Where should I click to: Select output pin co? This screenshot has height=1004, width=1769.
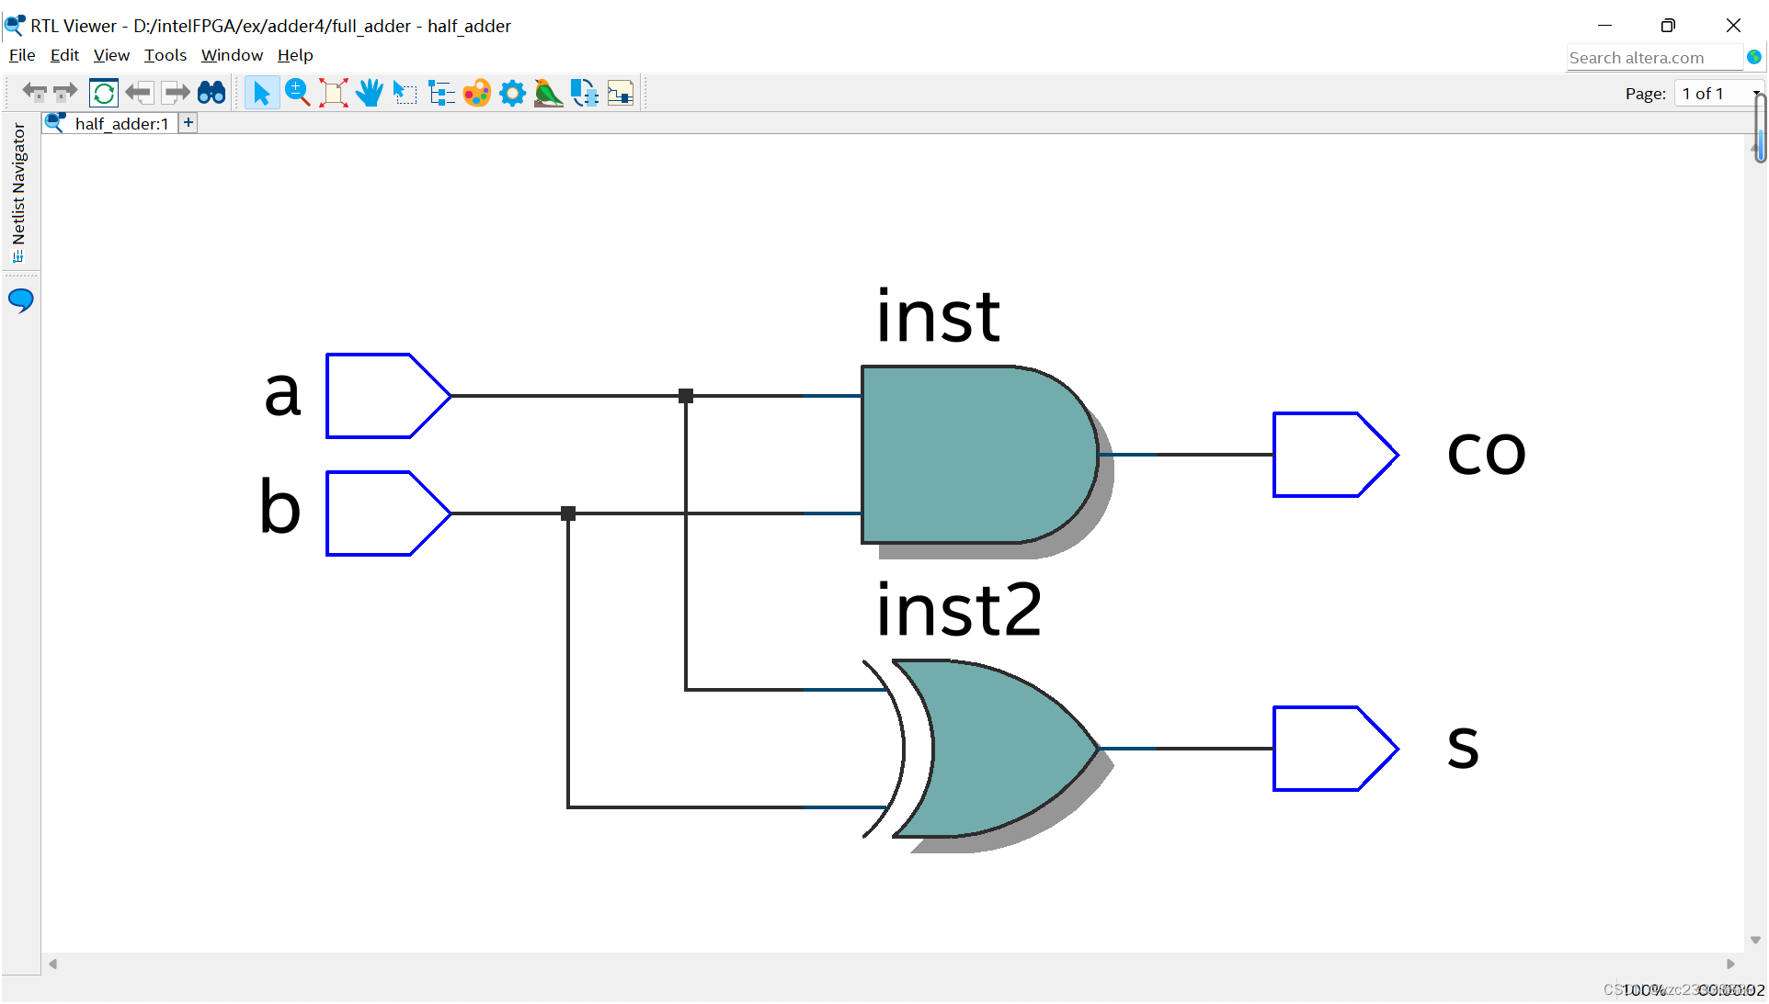point(1335,455)
